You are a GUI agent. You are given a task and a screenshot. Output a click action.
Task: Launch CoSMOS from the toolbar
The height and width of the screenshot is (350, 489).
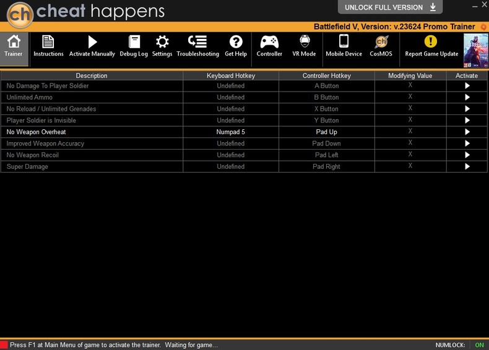381,42
